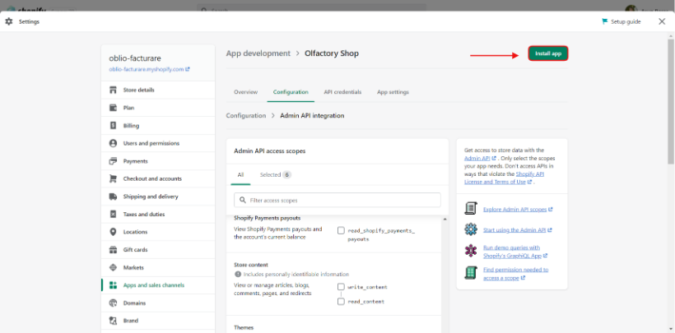Open the Overview tab
The image size is (675, 333).
tap(246, 92)
